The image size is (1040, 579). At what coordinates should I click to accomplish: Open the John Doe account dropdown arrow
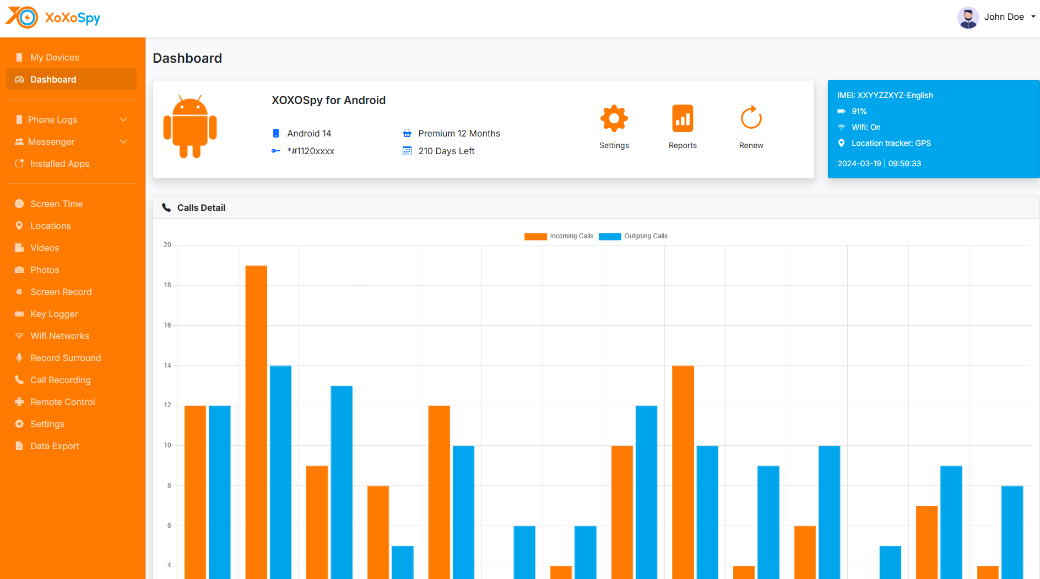[x=1033, y=17]
